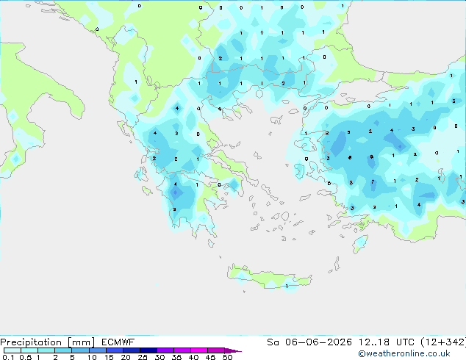
Task: Click the forecast offset '(12+342)'
Action: (443, 342)
